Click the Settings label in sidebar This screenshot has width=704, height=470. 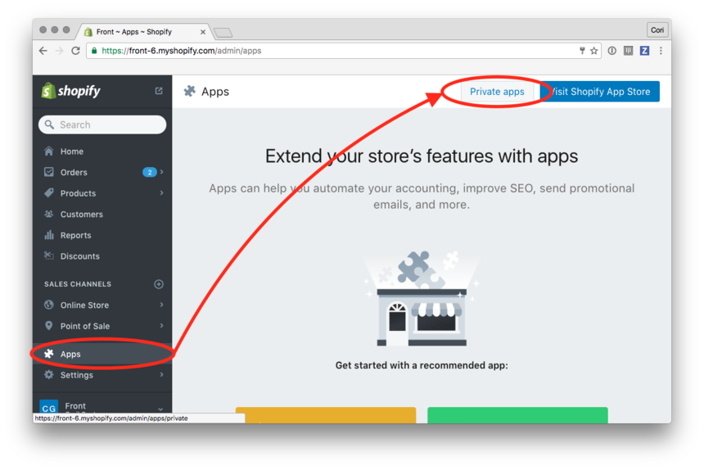pos(77,375)
